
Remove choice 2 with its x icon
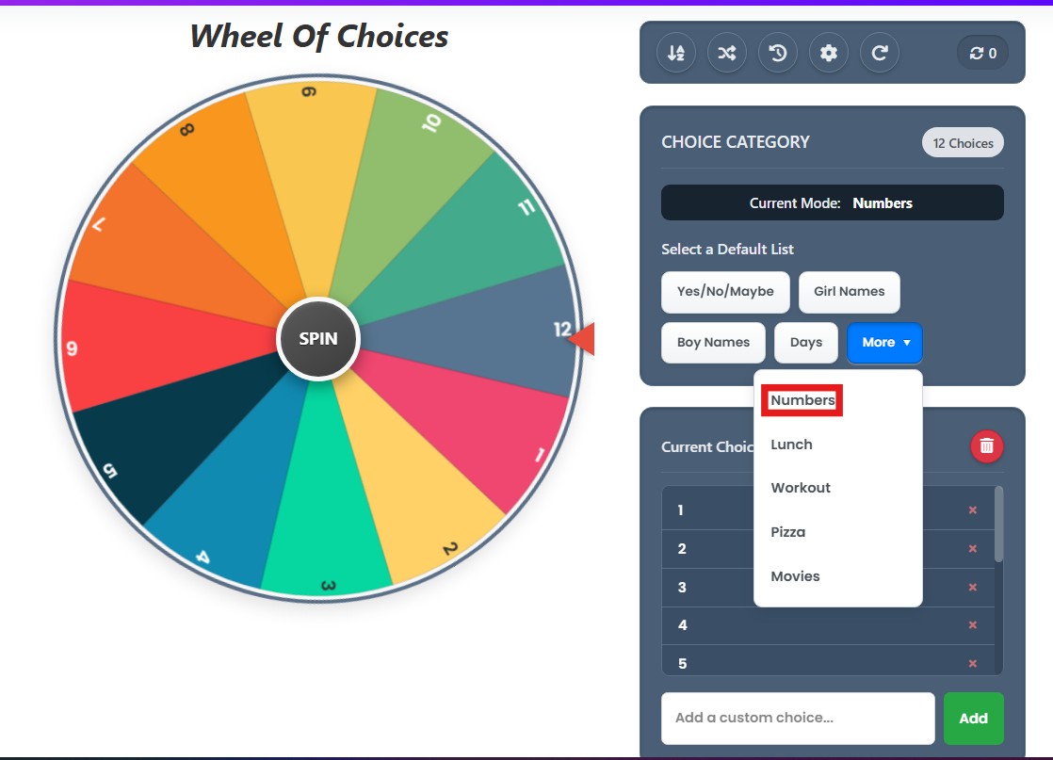coord(972,548)
